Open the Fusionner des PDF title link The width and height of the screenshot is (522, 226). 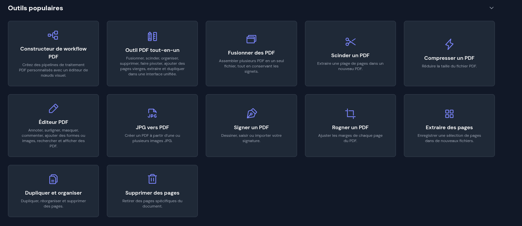pyautogui.click(x=251, y=53)
